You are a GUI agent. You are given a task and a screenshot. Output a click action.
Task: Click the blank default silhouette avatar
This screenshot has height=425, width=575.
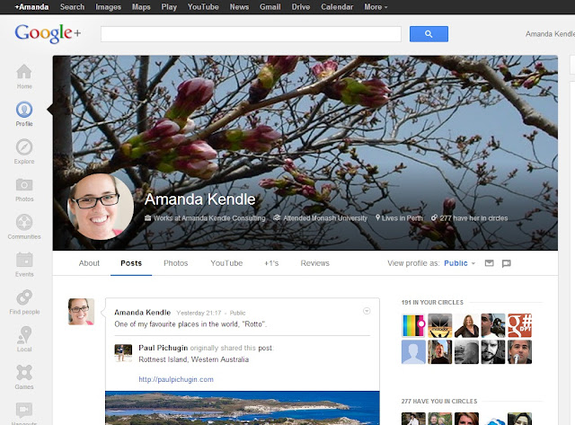click(x=413, y=351)
